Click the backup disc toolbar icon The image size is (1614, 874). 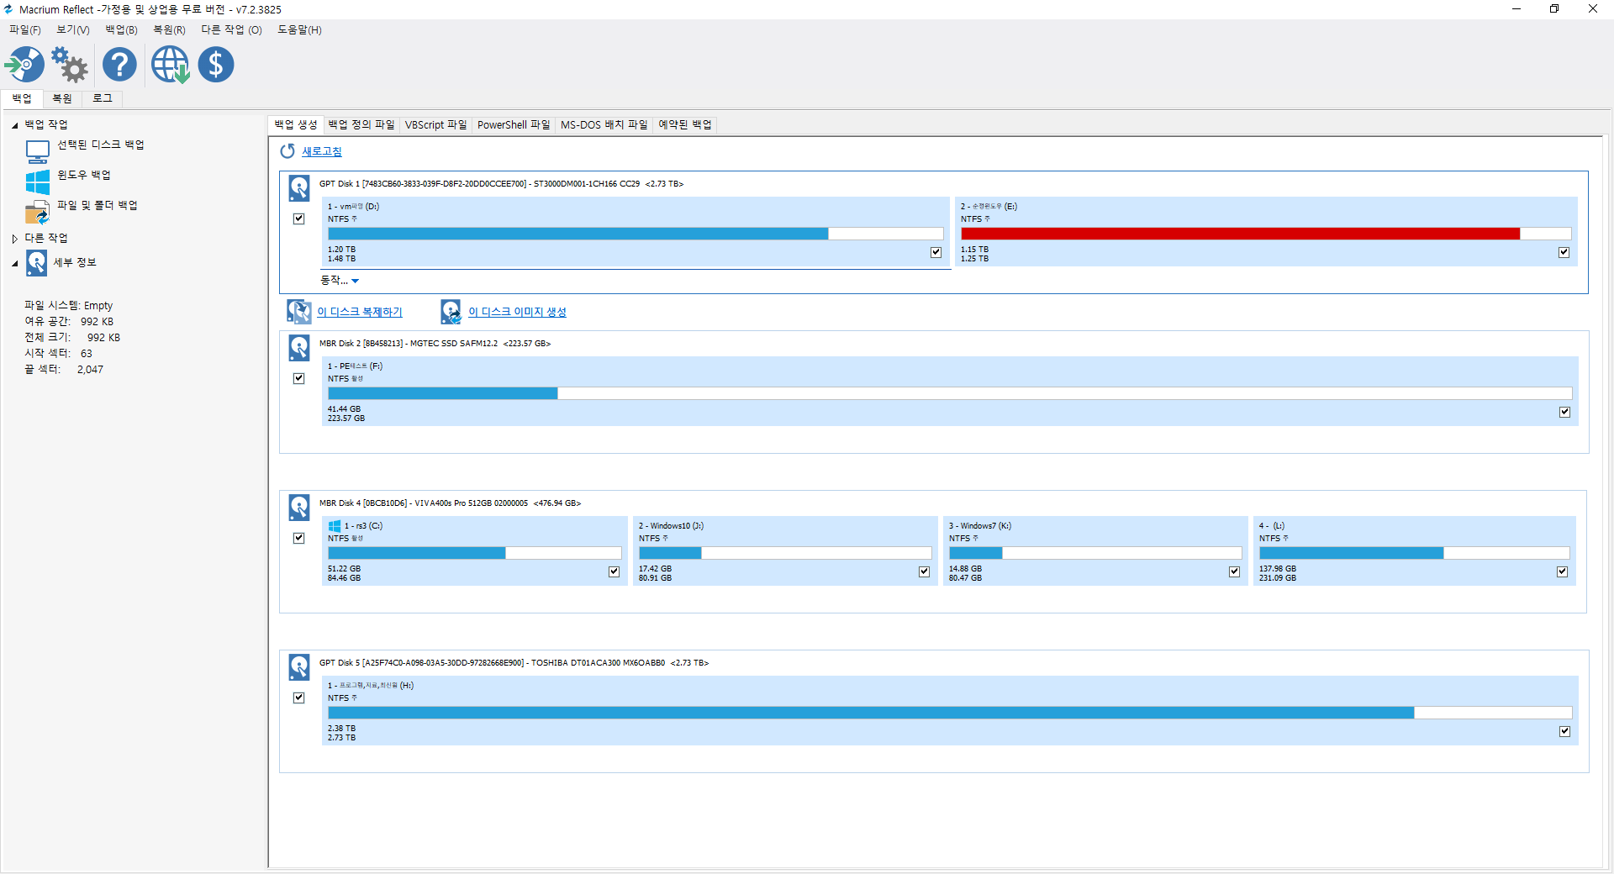(24, 65)
